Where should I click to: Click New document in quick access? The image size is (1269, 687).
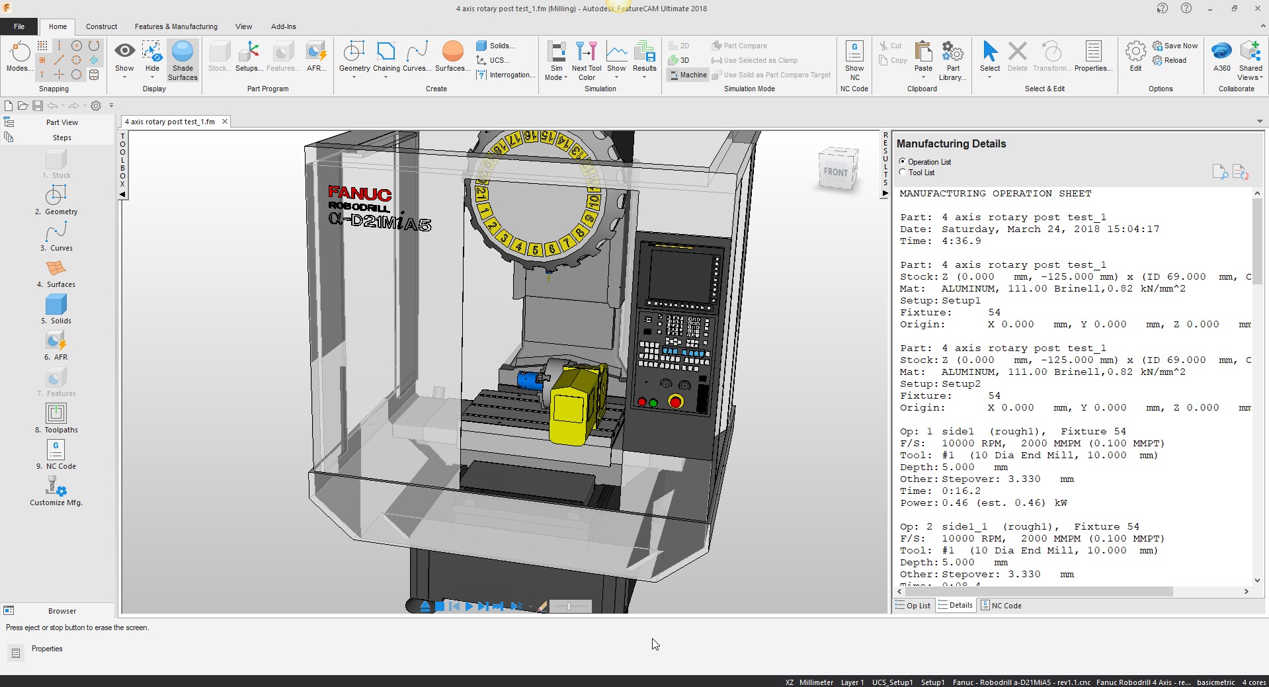[x=9, y=106]
